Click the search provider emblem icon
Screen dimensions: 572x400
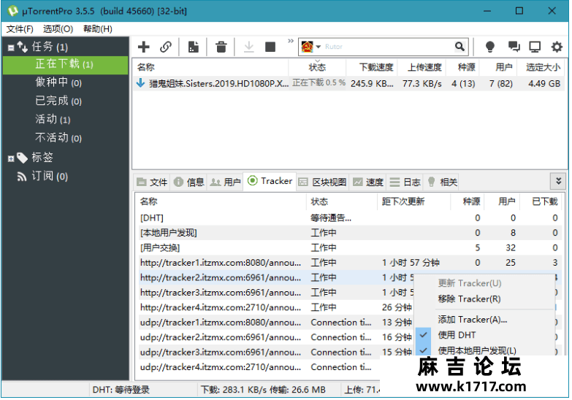[307, 47]
